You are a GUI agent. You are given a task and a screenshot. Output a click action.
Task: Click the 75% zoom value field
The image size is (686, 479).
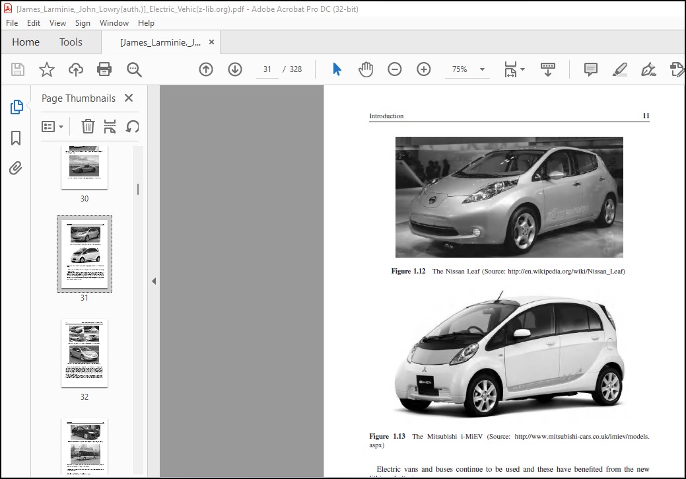click(x=460, y=69)
